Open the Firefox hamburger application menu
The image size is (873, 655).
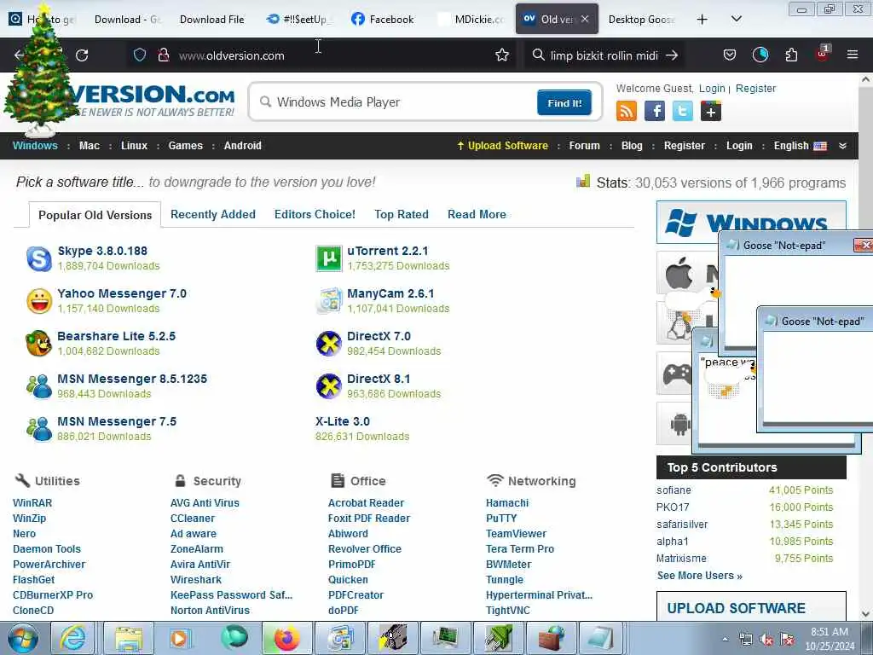pos(853,55)
